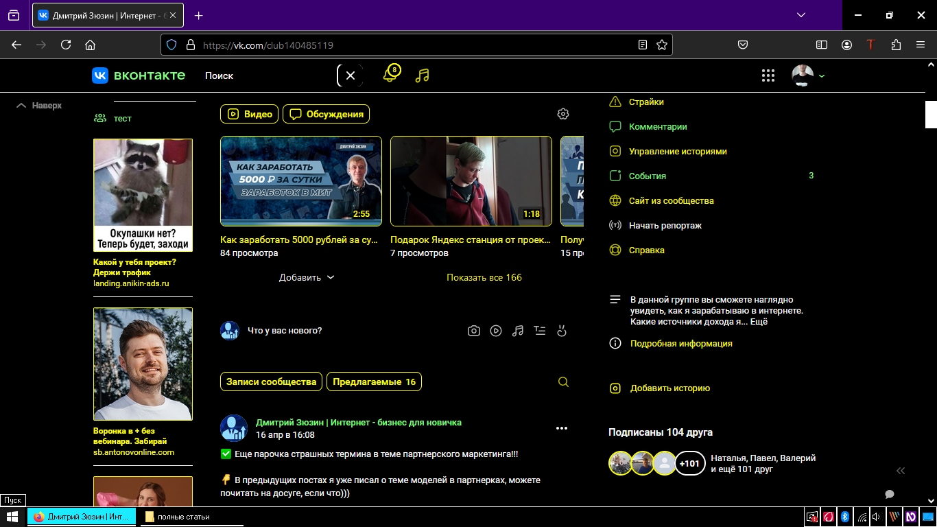Open the music note icon in header
The width and height of the screenshot is (937, 527).
(x=422, y=75)
